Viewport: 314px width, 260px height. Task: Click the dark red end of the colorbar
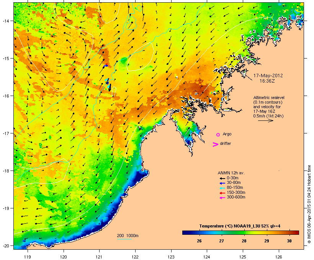pos(296,232)
